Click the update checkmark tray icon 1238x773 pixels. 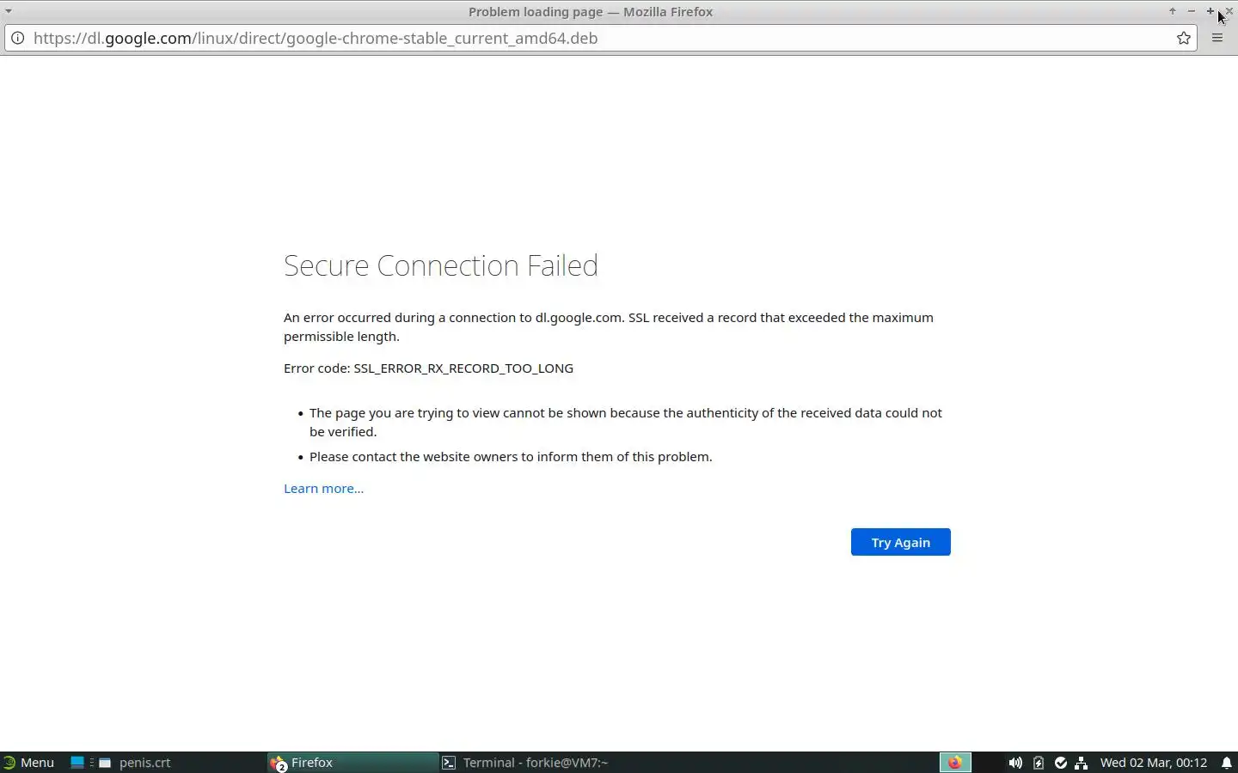click(x=1061, y=763)
